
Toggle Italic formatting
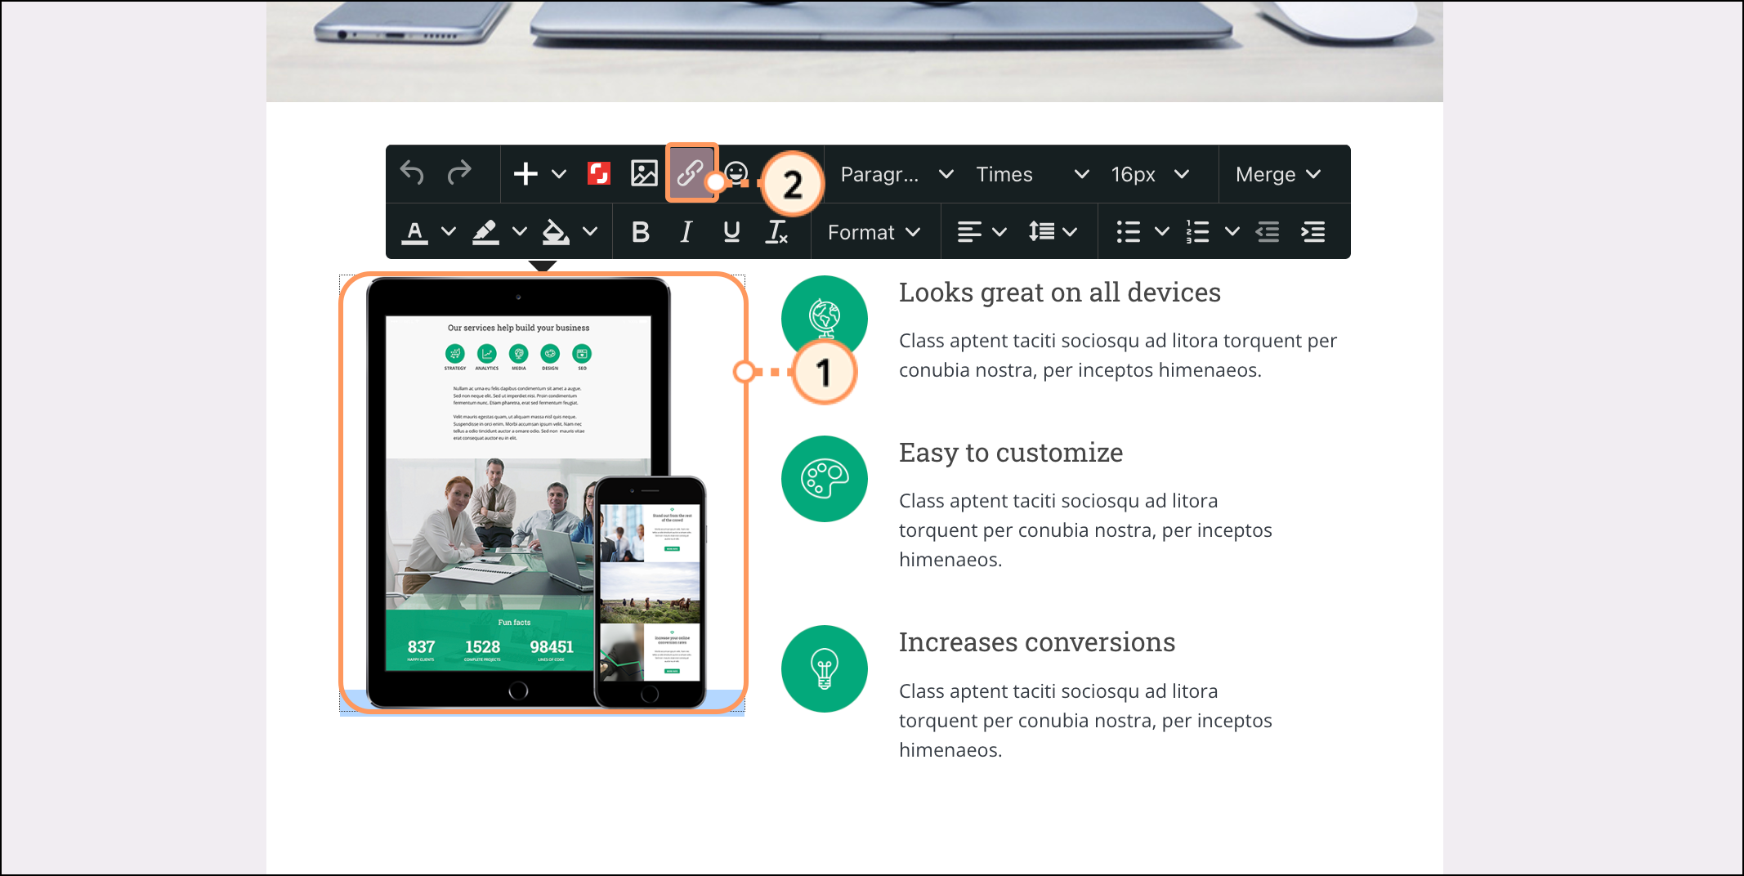pyautogui.click(x=686, y=232)
